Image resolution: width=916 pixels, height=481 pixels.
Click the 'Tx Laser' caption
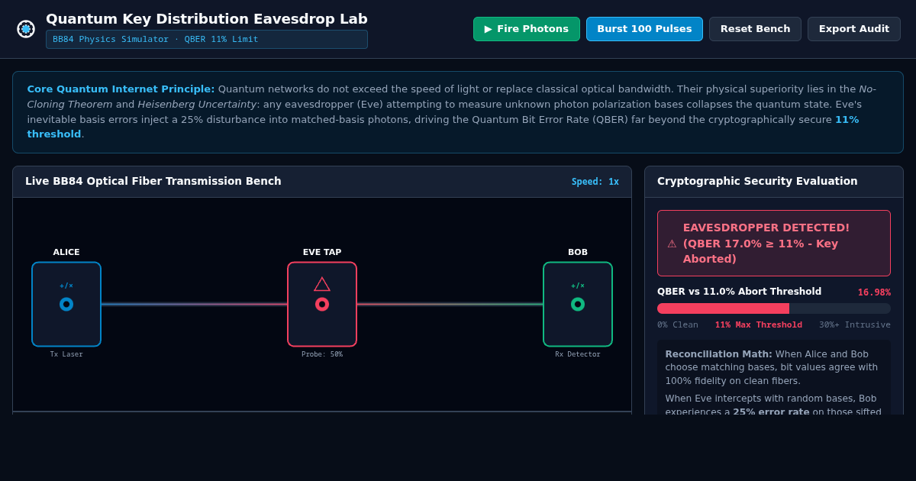coord(66,354)
